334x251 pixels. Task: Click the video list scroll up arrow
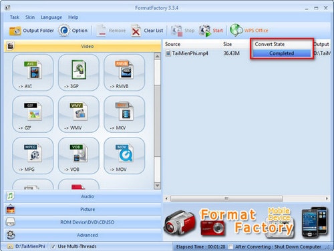(157, 56)
